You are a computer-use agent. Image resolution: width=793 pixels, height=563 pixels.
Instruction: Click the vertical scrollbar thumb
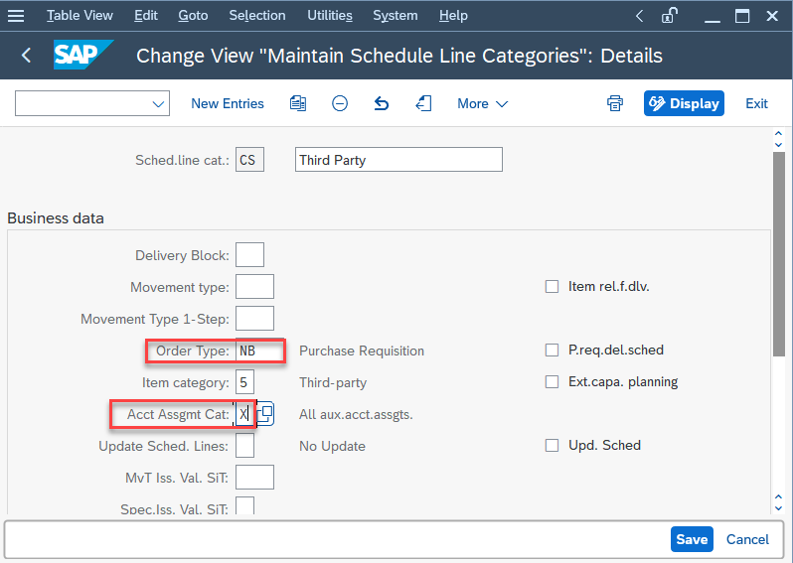(778, 254)
